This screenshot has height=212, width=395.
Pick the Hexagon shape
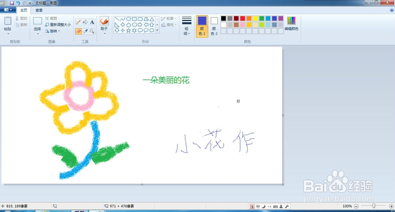[x=134, y=25]
